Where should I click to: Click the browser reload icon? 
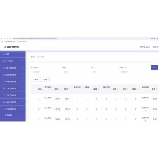[8, 38]
